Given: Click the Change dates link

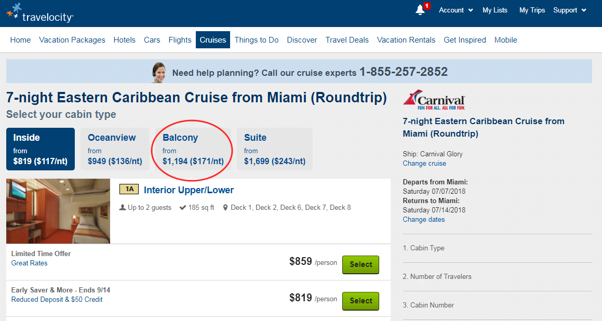Looking at the screenshot, I should click(424, 219).
